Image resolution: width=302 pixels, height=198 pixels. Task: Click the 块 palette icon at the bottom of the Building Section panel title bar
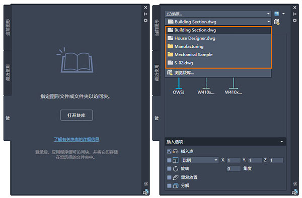(294, 192)
